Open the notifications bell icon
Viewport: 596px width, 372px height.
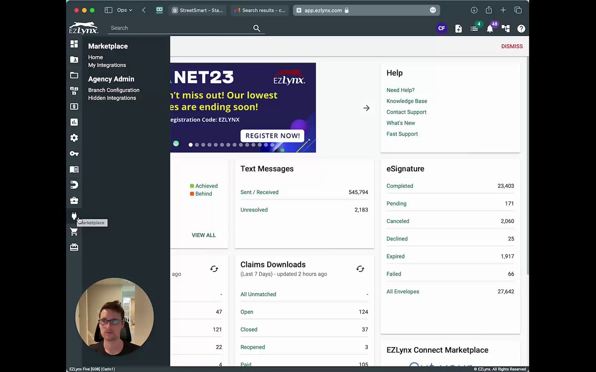coord(490,29)
